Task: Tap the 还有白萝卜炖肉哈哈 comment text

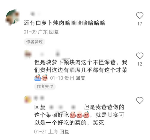Action: (x=64, y=23)
